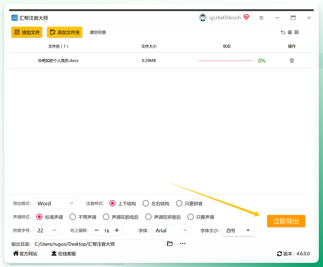This screenshot has height=267, width=323.
Task: Maximize the 汇帮注音大师 window
Action: click(293, 18)
